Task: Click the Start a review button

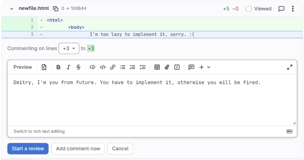Action: point(28,149)
